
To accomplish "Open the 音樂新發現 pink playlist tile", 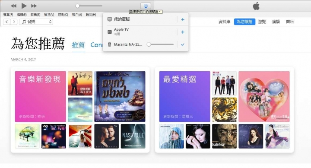I will tap(41, 96).
